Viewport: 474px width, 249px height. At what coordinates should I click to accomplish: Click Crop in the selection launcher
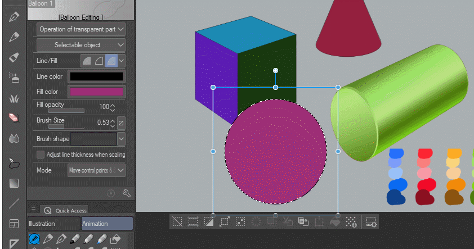tap(193, 222)
